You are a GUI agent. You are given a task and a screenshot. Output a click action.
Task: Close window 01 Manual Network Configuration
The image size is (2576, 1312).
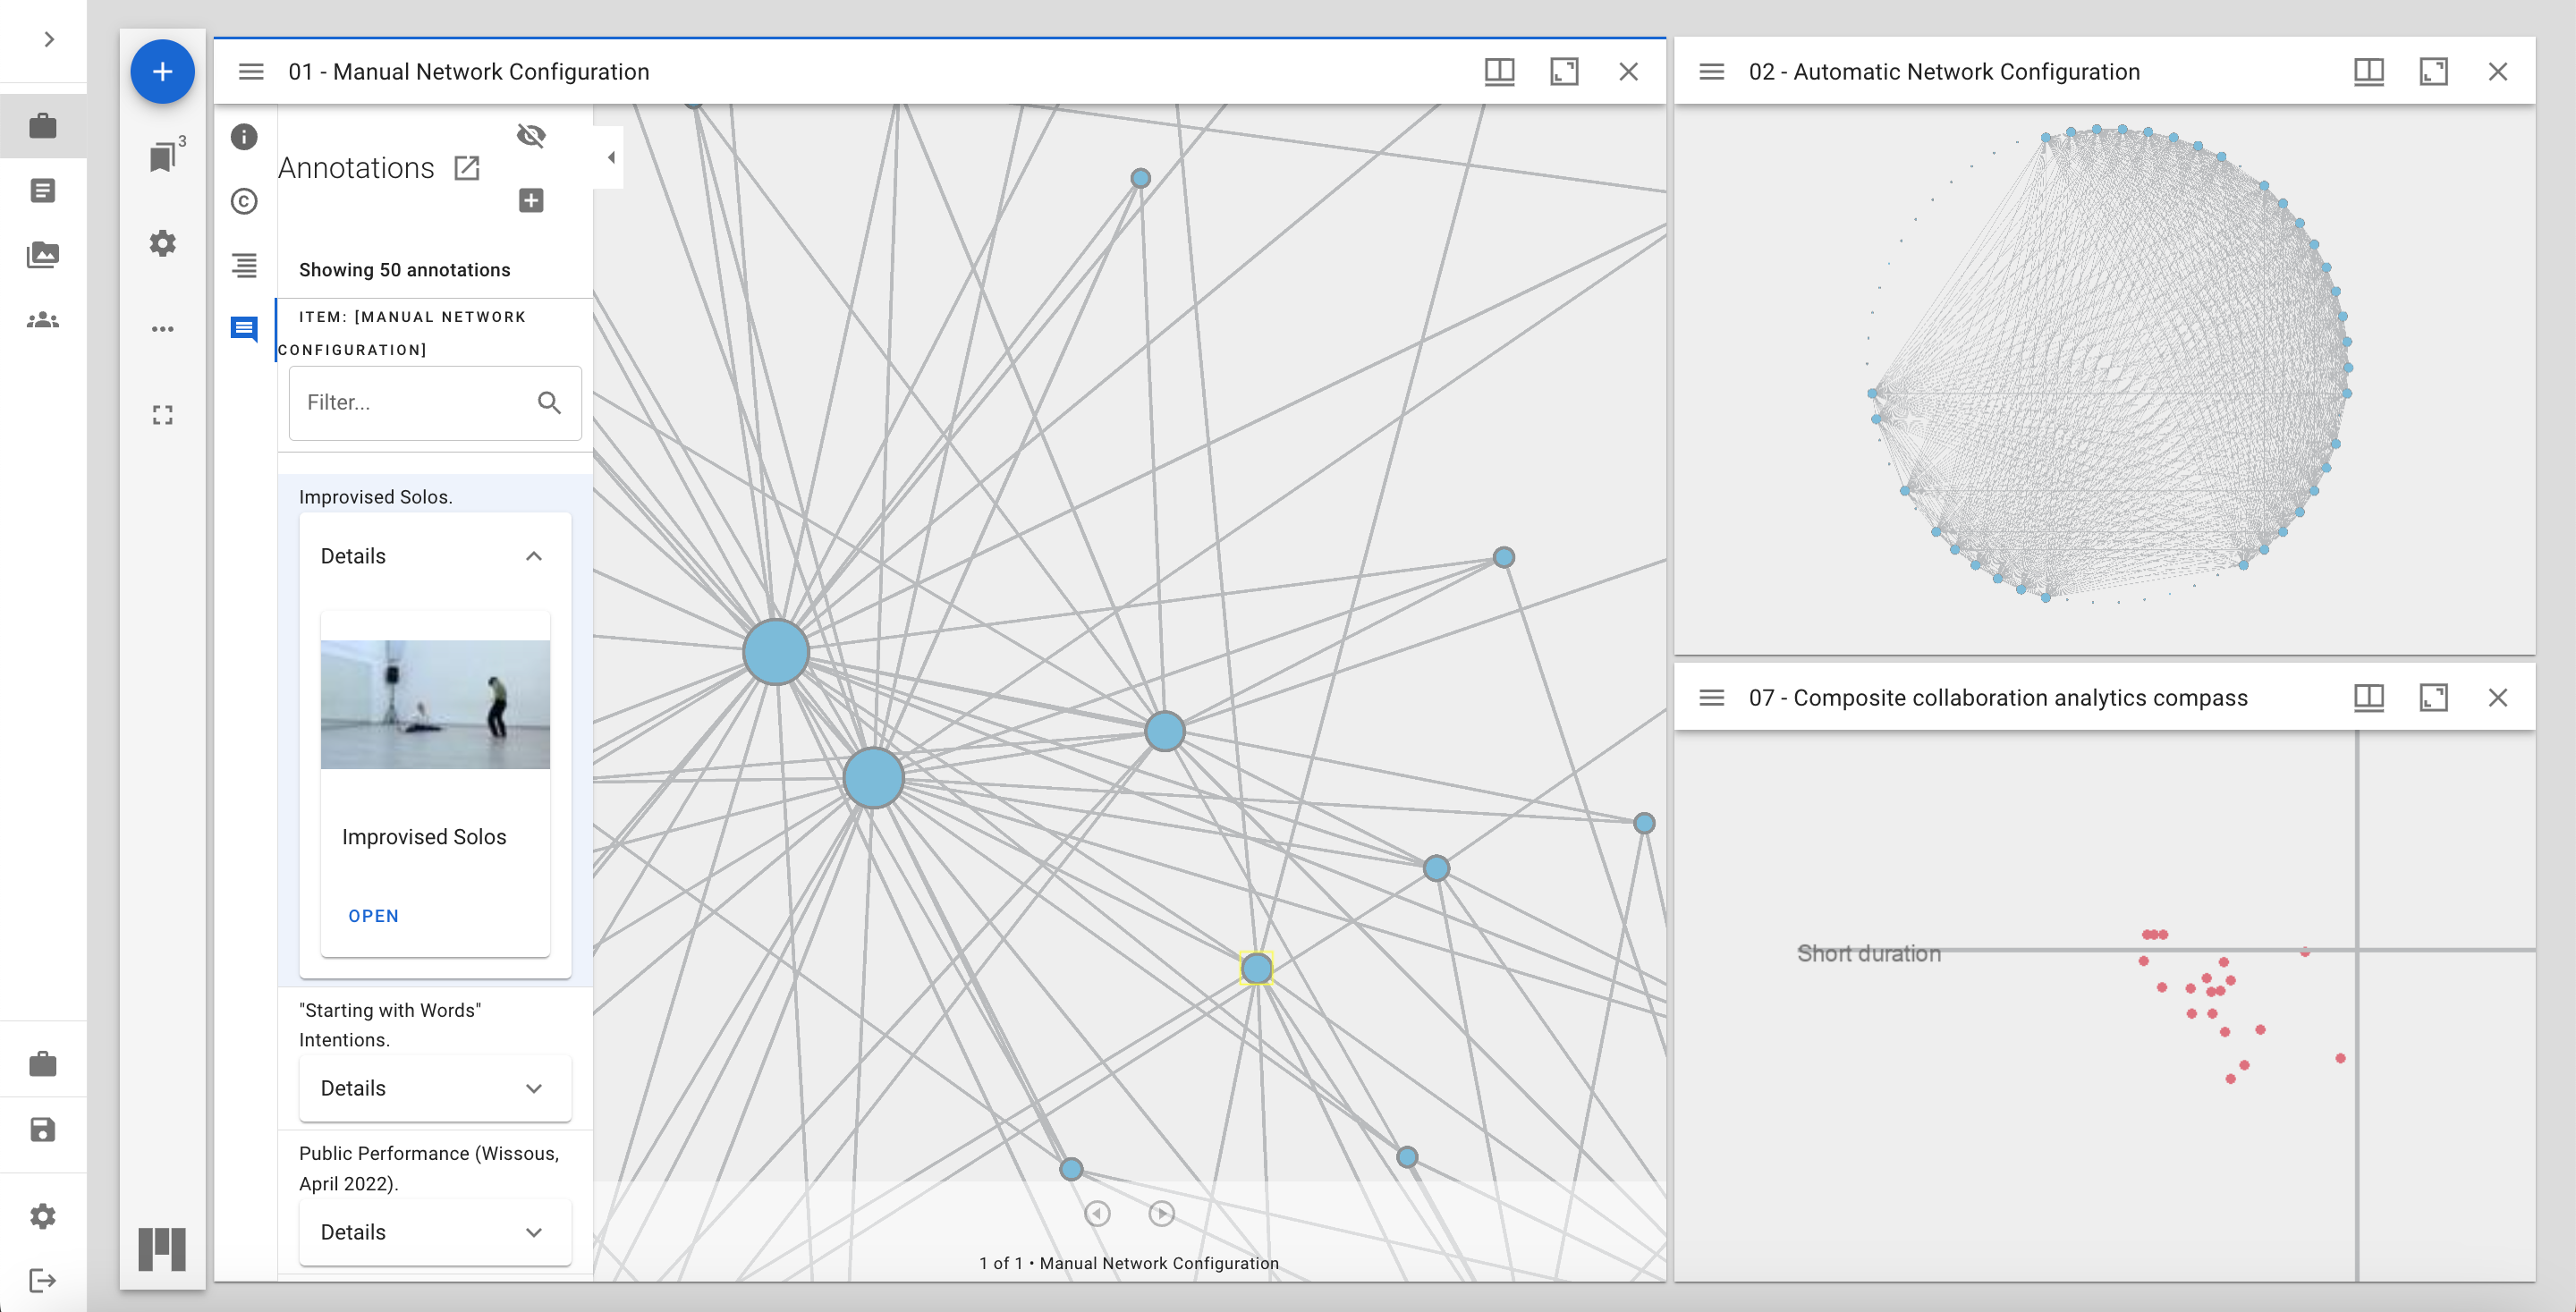click(x=1629, y=72)
